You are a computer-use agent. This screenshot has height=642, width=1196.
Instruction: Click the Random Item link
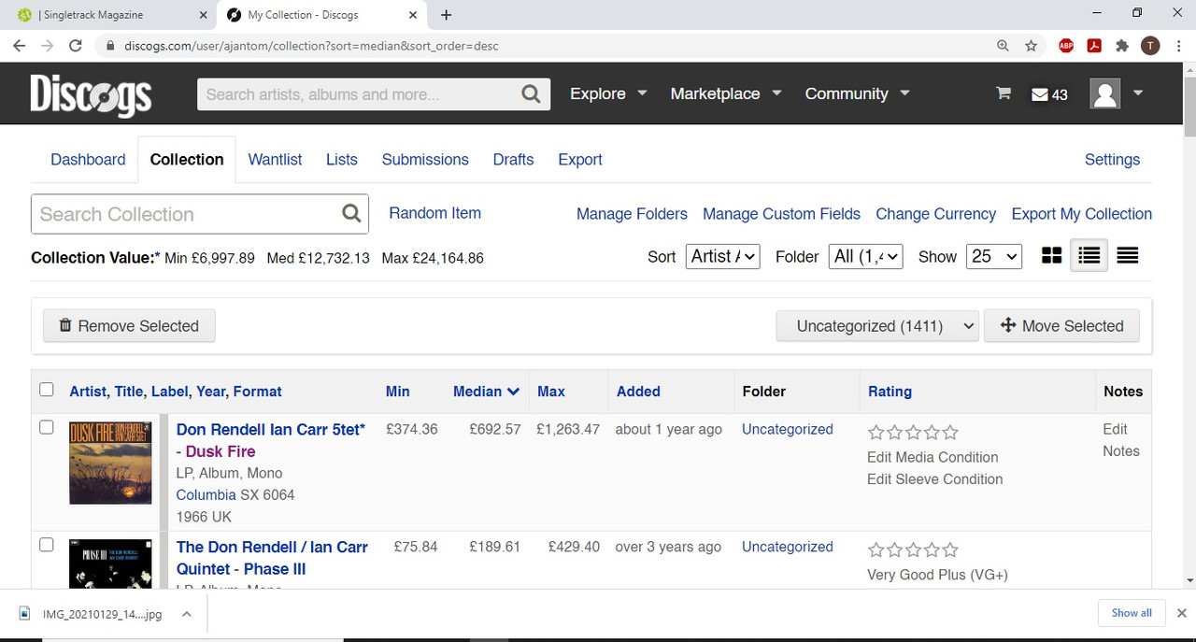coord(435,213)
